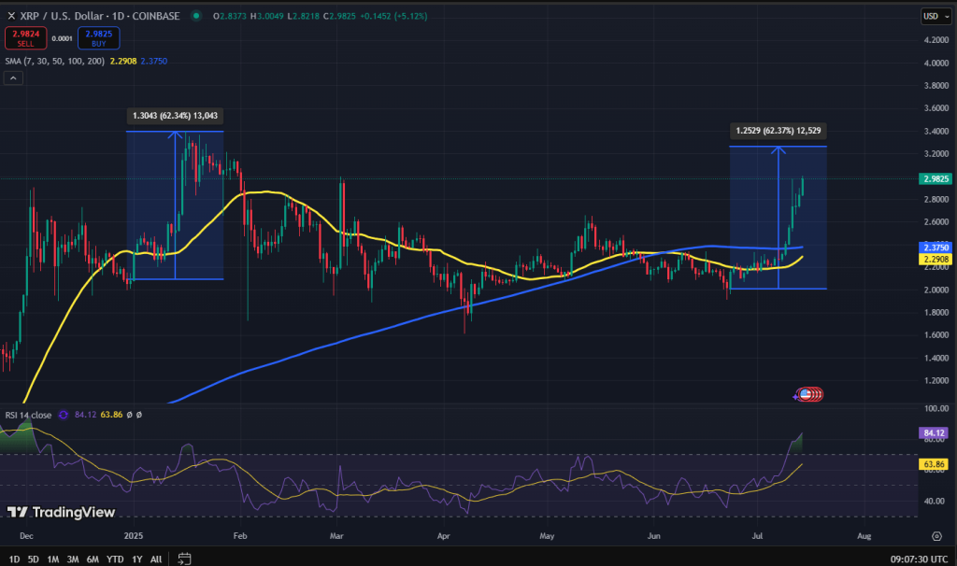Click the 0.0001 spread value
Viewport: 957px width, 566px height.
coord(63,38)
